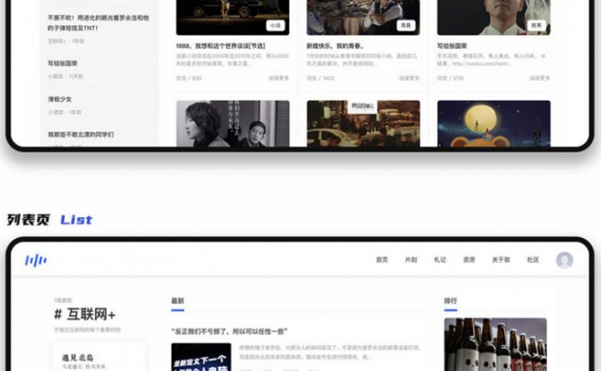Viewport: 601px width, 371px height.
Task: Open the 社区 navigation item
Action: click(533, 260)
